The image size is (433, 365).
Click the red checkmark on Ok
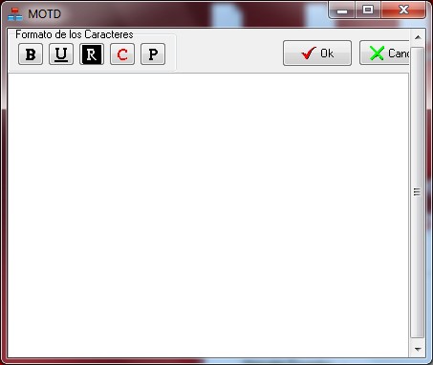[x=309, y=54]
